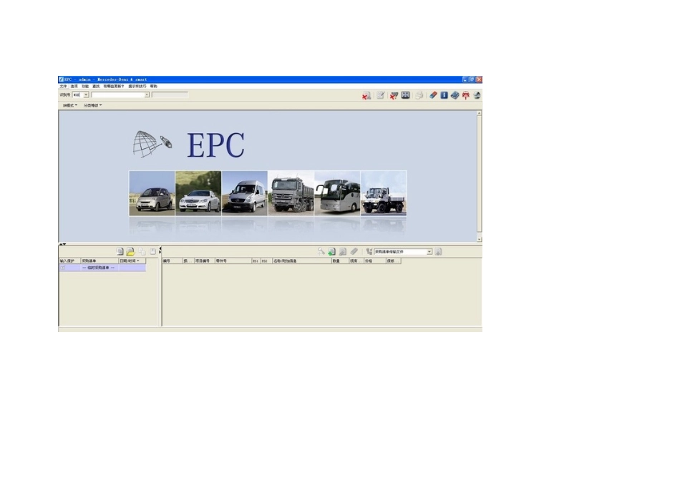Select the bus thumbnail
This screenshot has width=680, height=481.
337,193
